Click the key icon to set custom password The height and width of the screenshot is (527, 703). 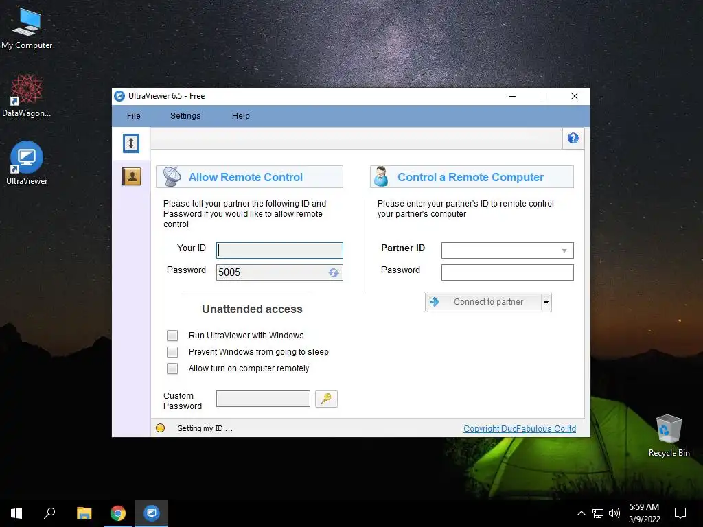click(326, 399)
